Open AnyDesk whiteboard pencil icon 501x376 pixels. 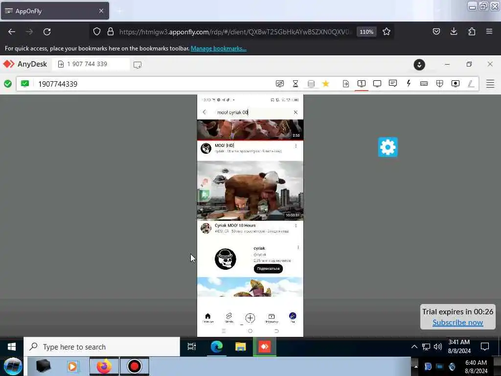click(471, 84)
